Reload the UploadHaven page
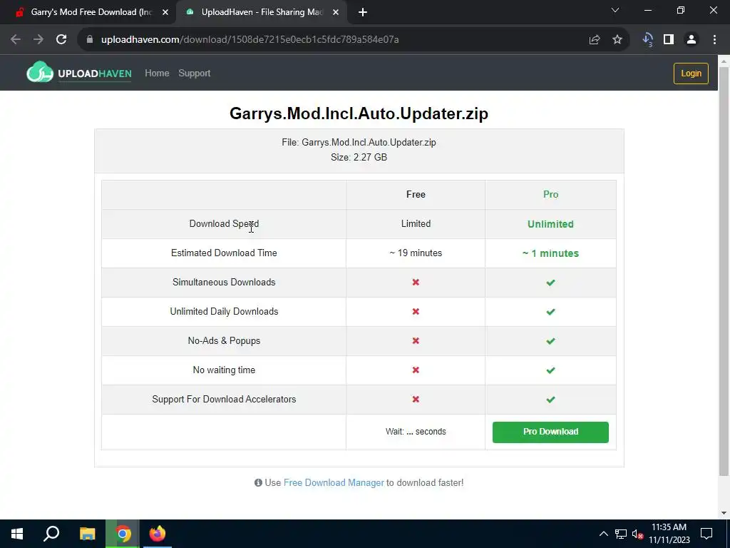 pos(61,40)
